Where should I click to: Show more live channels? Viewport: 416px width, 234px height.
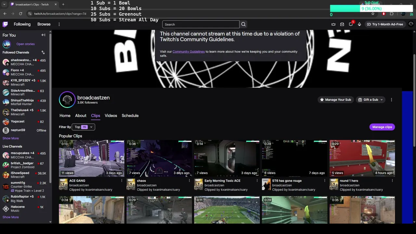(11, 217)
